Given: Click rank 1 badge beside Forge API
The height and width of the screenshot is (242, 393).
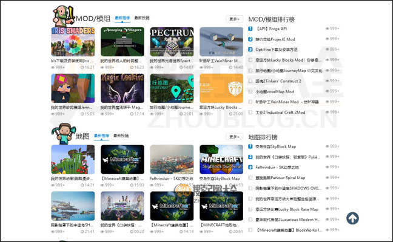Looking at the screenshot, I should click(250, 29).
